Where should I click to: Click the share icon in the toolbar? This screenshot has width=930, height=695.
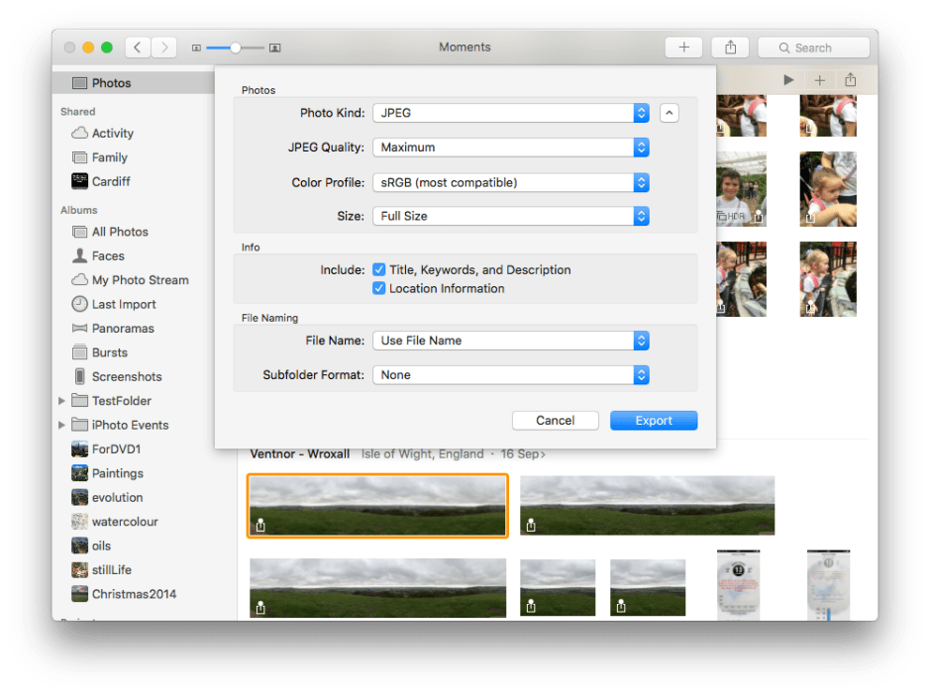click(x=730, y=47)
